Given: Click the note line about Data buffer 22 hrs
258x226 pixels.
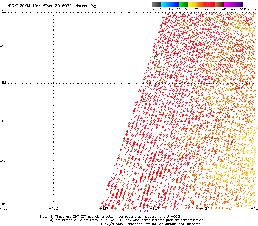Looking at the screenshot, I should (126, 220).
